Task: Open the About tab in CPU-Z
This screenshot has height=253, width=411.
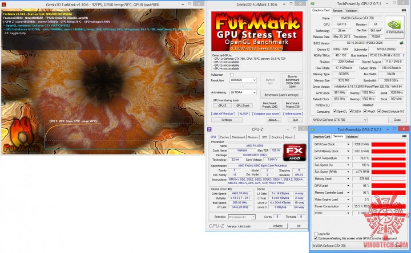Action: [289, 137]
